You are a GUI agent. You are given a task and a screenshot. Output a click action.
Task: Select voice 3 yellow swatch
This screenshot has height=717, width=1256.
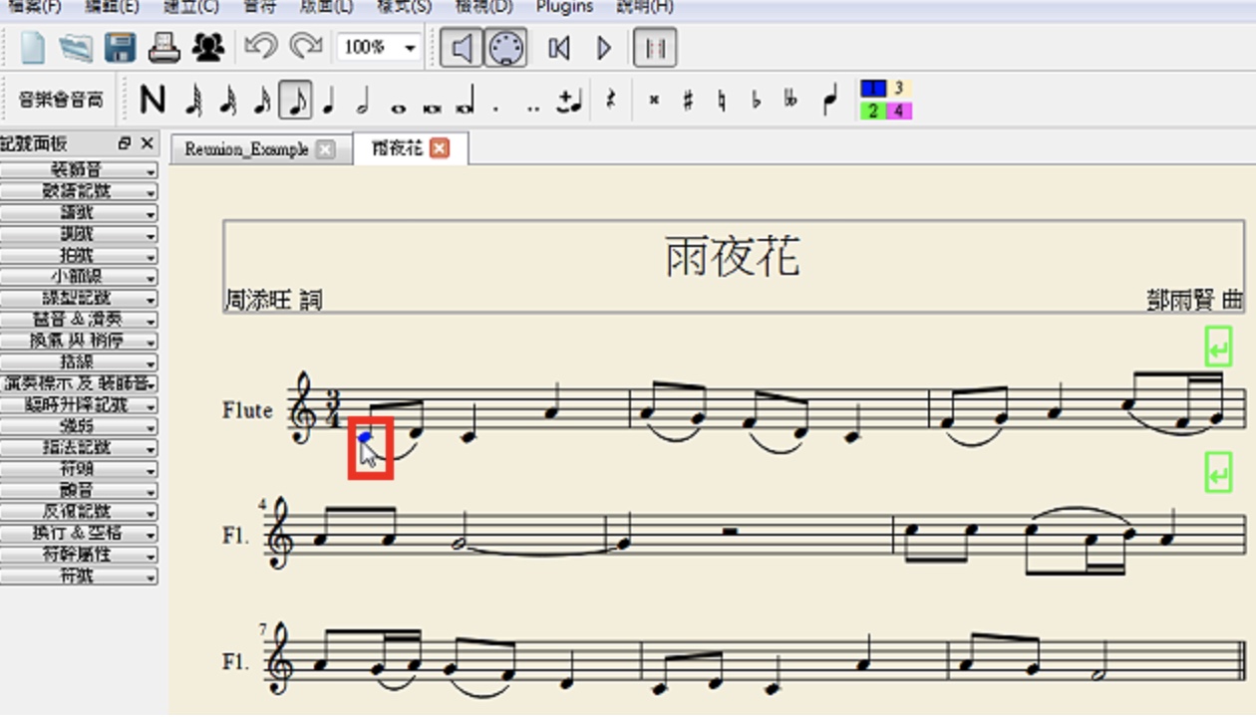pyautogui.click(x=898, y=89)
